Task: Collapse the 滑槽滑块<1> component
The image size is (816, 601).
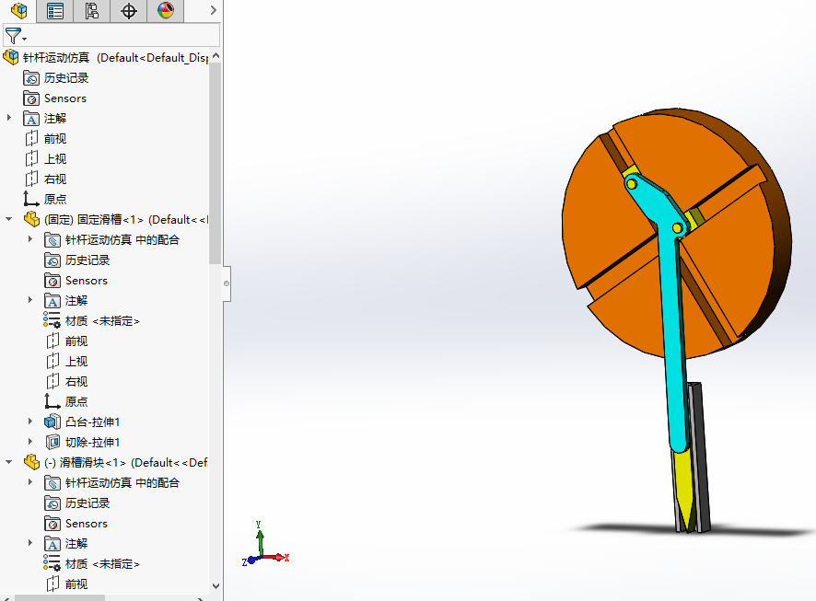Action: click(x=9, y=462)
